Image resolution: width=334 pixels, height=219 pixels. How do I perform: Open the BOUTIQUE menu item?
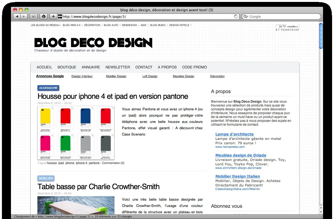pyautogui.click(x=67, y=67)
